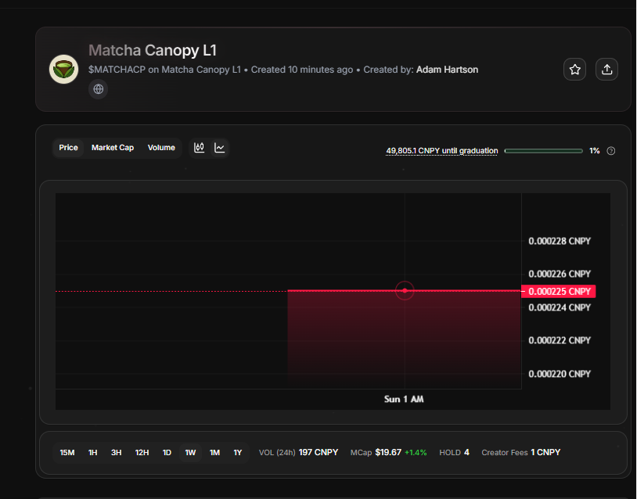
Task: Click the 0.000222 CNPY axis label
Action: pyautogui.click(x=560, y=341)
